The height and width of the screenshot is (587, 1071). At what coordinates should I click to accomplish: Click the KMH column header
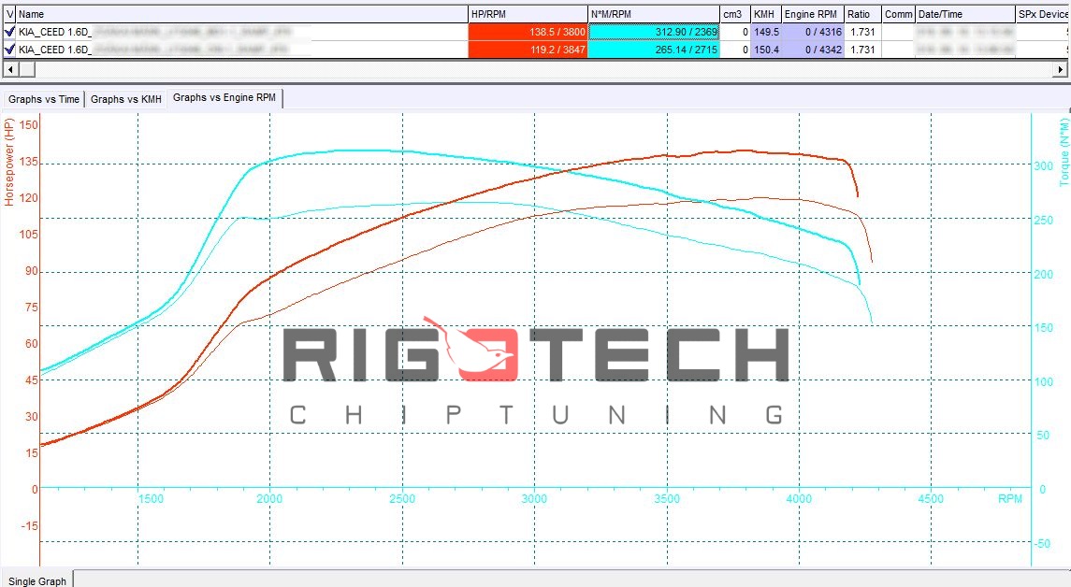coord(766,14)
